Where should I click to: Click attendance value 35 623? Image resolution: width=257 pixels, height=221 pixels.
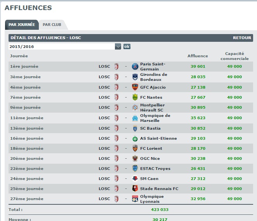(x=198, y=118)
